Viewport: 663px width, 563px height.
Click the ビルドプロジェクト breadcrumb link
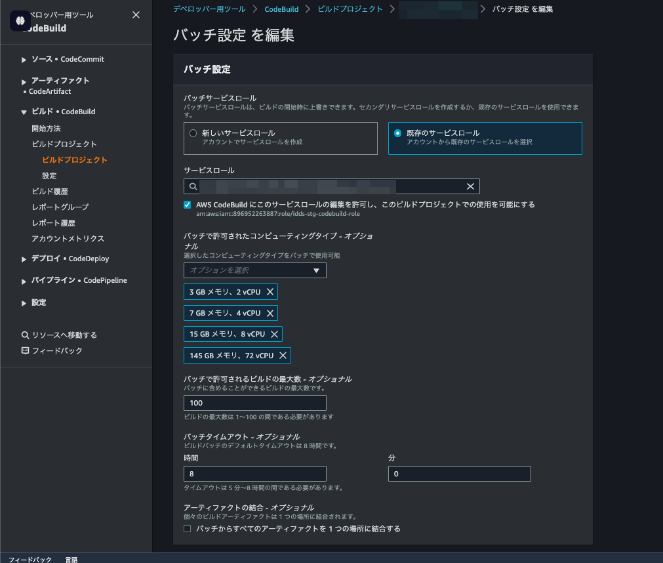350,9
